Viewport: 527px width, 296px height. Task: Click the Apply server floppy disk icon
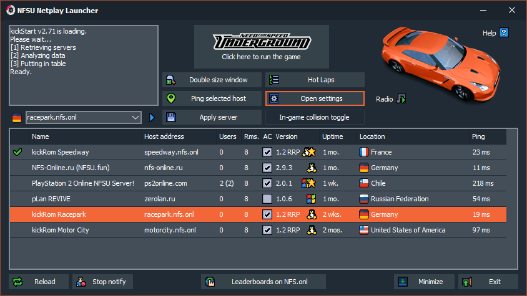pyautogui.click(x=171, y=117)
